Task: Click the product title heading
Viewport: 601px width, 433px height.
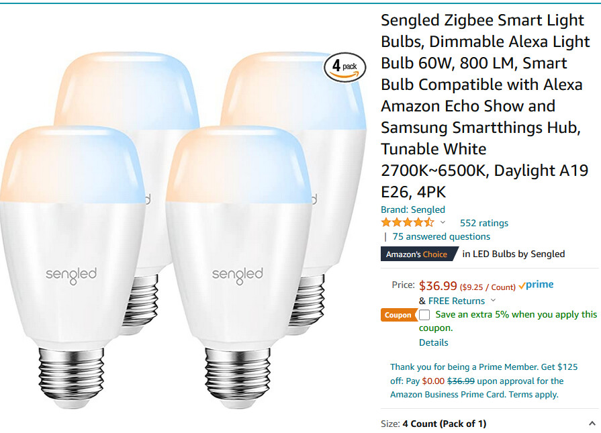Action: click(x=485, y=106)
